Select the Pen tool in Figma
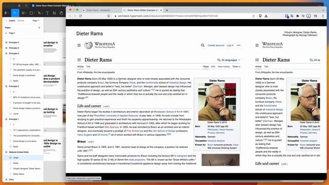The width and height of the screenshot is (329, 185). 39,13
